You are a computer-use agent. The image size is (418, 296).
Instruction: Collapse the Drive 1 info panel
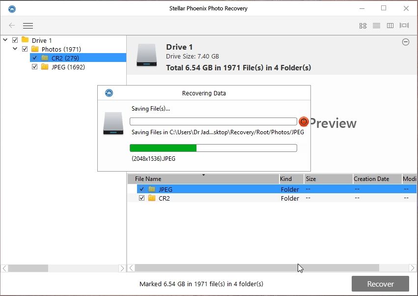point(406,42)
